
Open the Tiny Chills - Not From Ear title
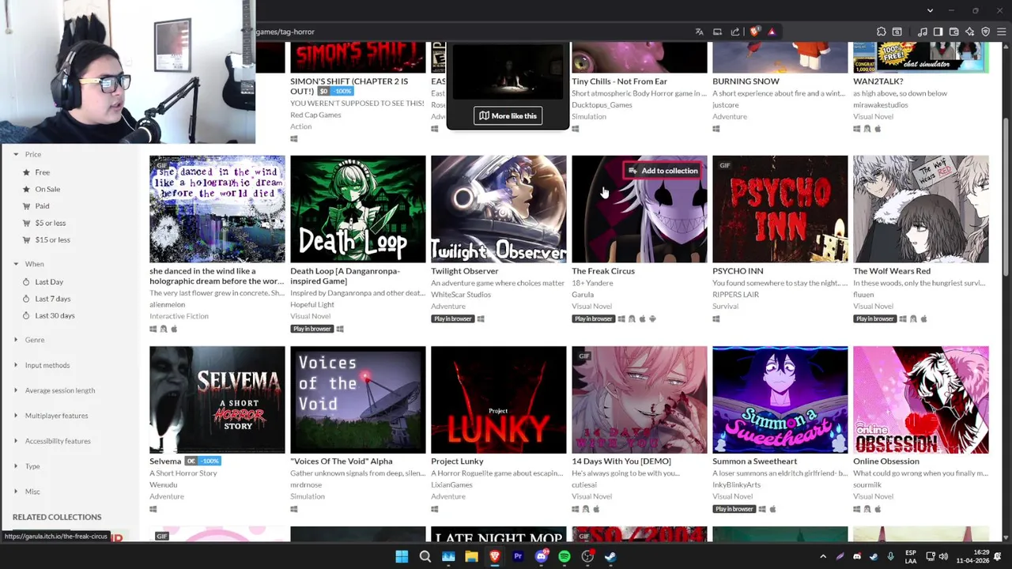click(619, 81)
